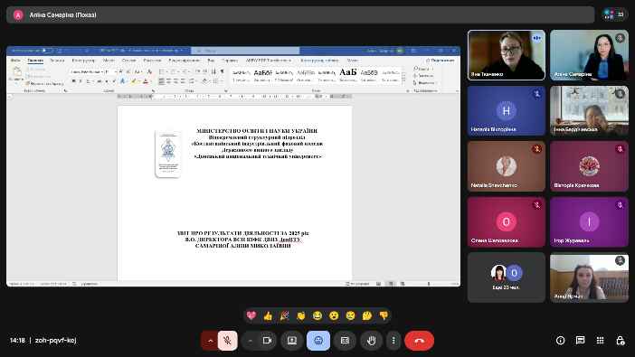The height and width of the screenshot is (357, 635).
Task: Collapse the Word ribbon chevron
Action: pyautogui.click(x=457, y=90)
